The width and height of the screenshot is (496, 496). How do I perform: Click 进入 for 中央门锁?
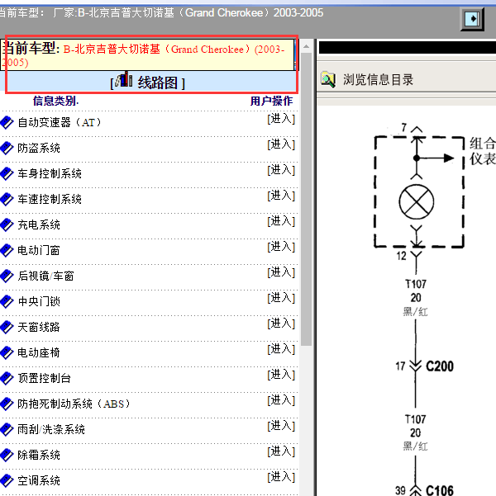click(x=281, y=299)
